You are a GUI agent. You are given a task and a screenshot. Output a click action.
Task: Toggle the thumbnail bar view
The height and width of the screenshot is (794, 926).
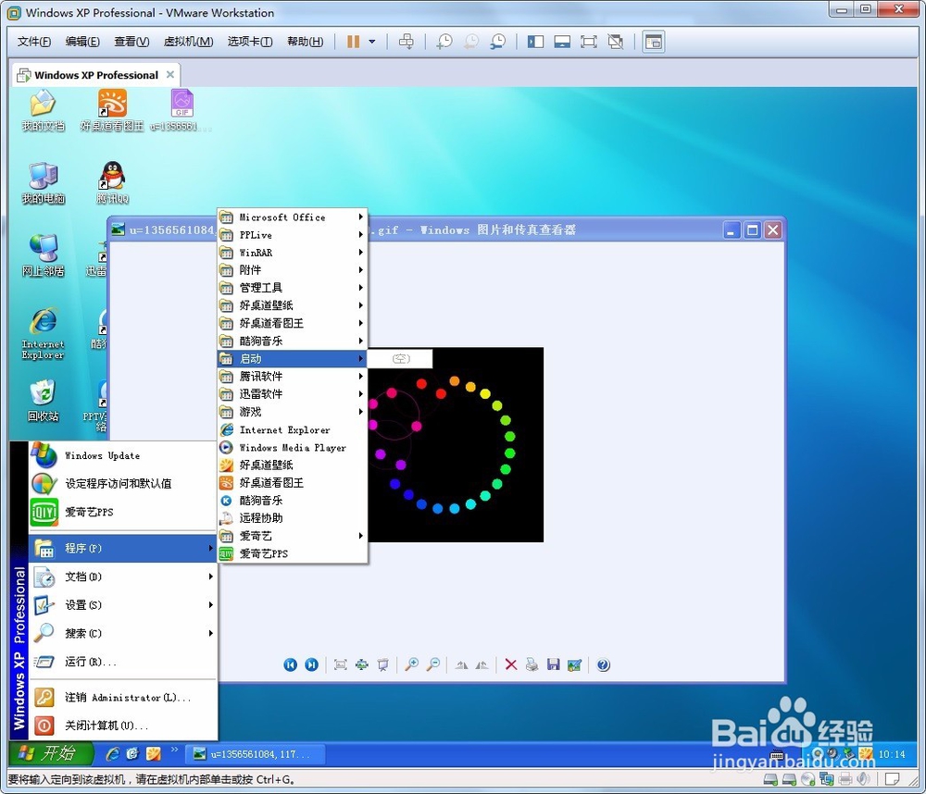562,42
